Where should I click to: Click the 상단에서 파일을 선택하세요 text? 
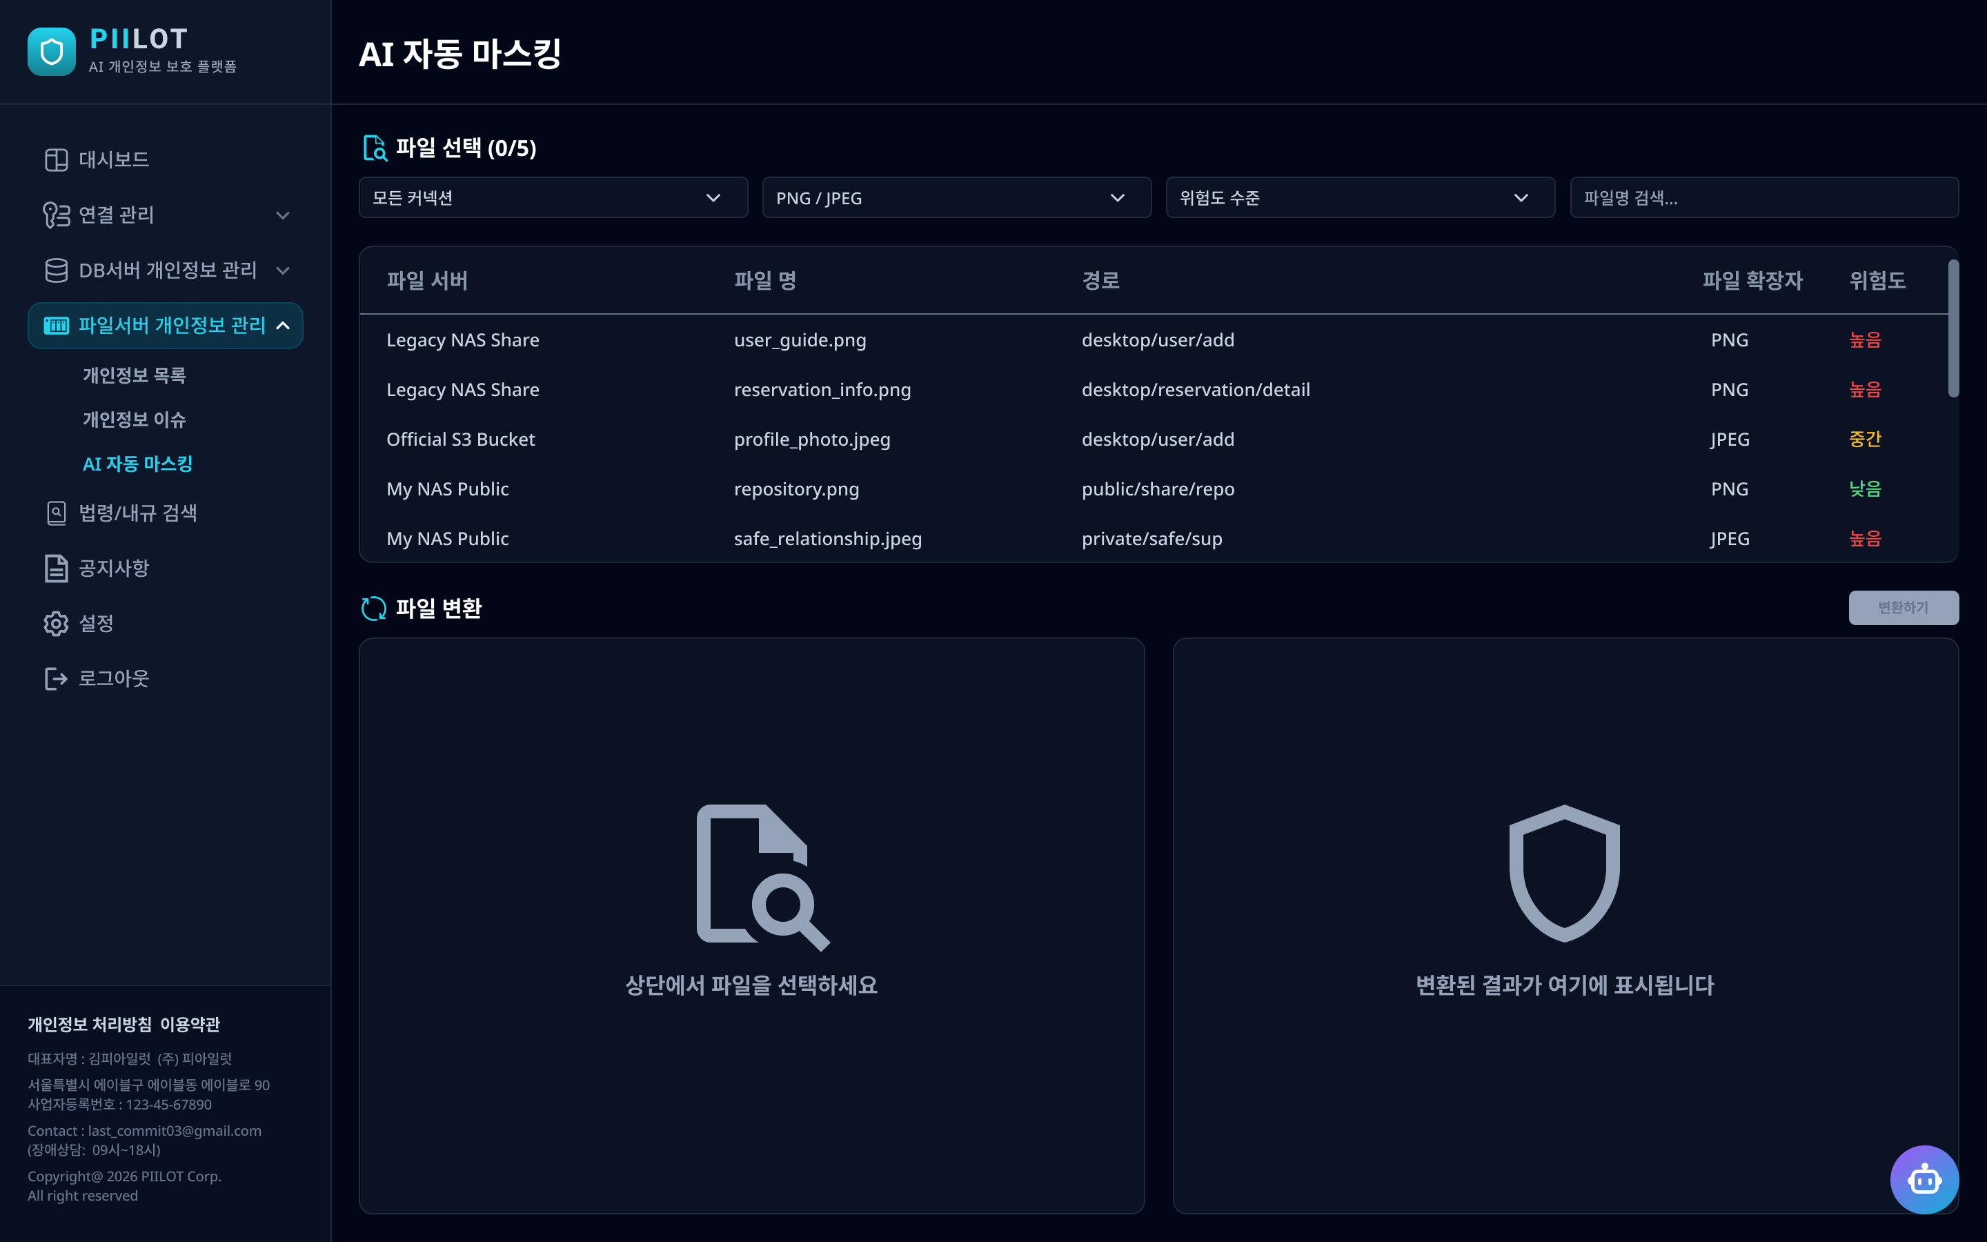(x=751, y=985)
